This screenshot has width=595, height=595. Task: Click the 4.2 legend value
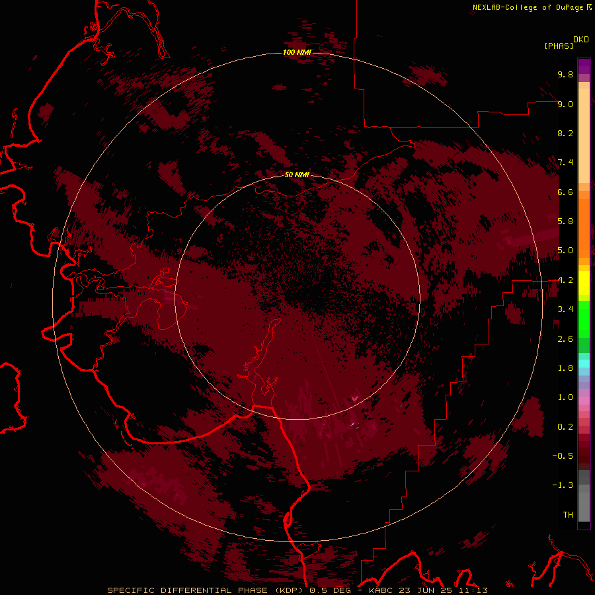pos(565,280)
